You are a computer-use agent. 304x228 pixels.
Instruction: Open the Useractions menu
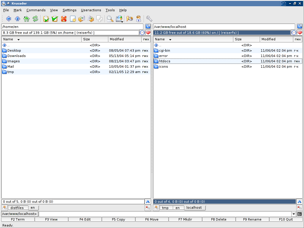(x=91, y=10)
